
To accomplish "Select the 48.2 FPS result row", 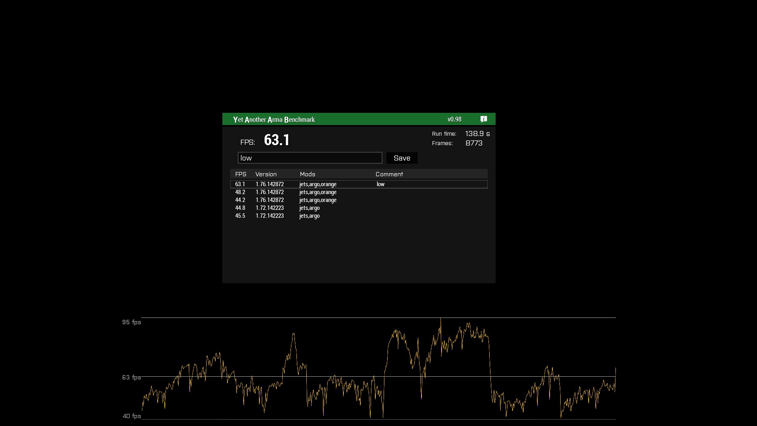I will (x=358, y=192).
